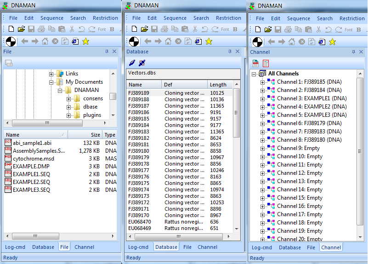Switch to Database tab in left window
The height and width of the screenshot is (264, 368).
coord(43,247)
